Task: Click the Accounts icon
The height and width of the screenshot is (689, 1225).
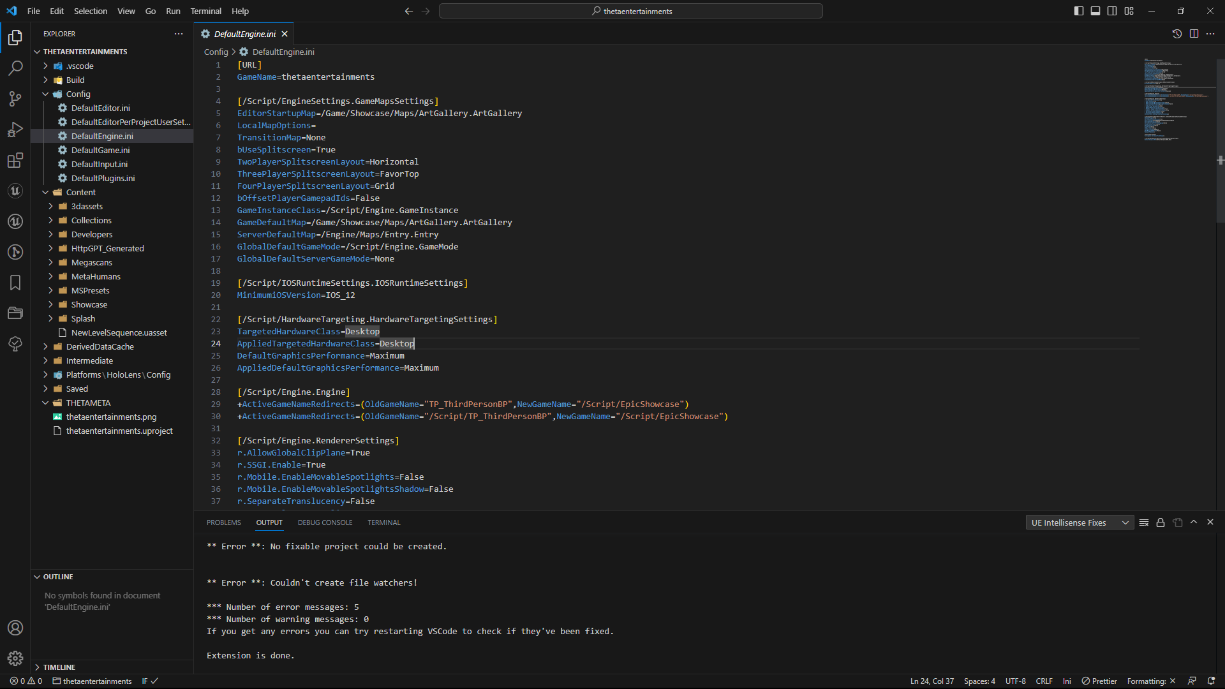Action: [15, 628]
